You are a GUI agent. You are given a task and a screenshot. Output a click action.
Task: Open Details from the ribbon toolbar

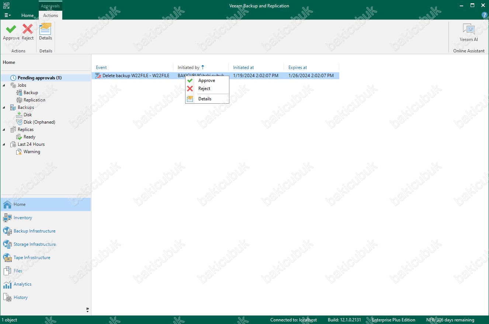(x=45, y=32)
